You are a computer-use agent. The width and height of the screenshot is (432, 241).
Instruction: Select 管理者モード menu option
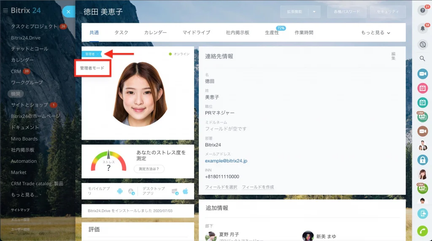pos(92,68)
